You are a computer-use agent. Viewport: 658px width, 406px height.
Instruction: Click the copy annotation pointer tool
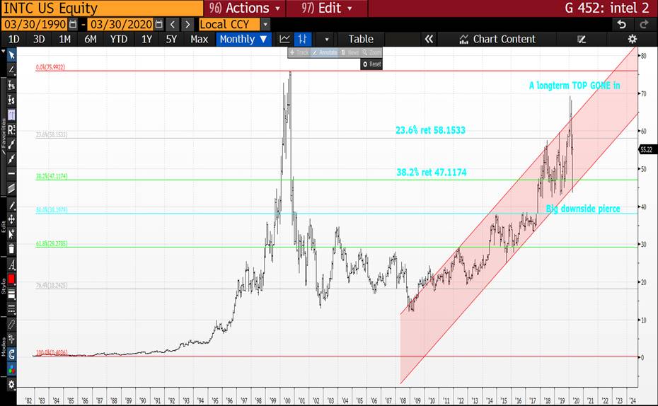click(x=11, y=234)
